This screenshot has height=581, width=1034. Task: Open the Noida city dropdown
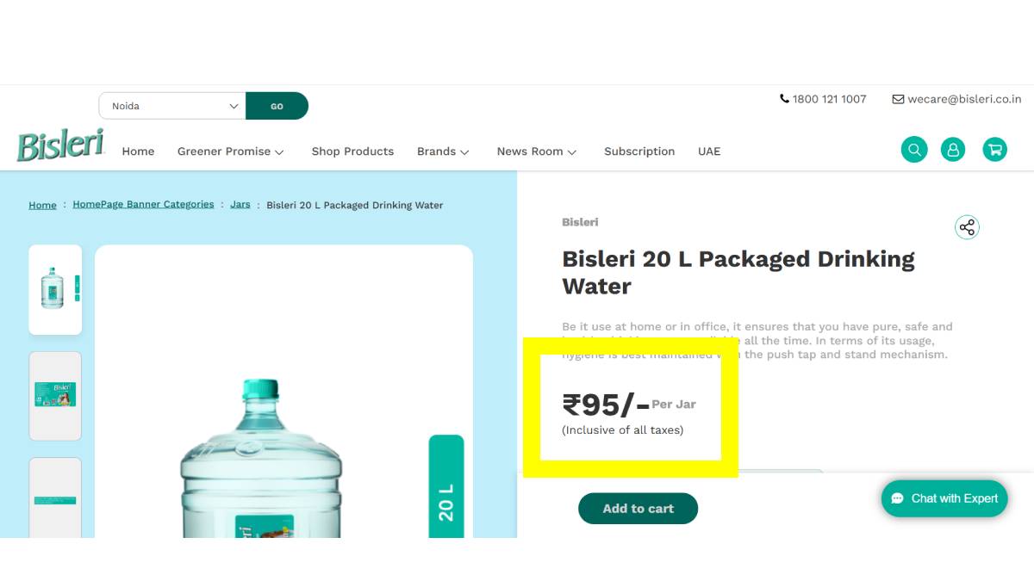coord(172,106)
